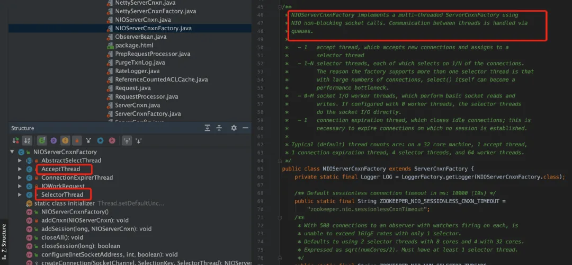The height and width of the screenshot is (265, 572).
Task: Click Autoscroll to Source icon
Action: [127, 140]
